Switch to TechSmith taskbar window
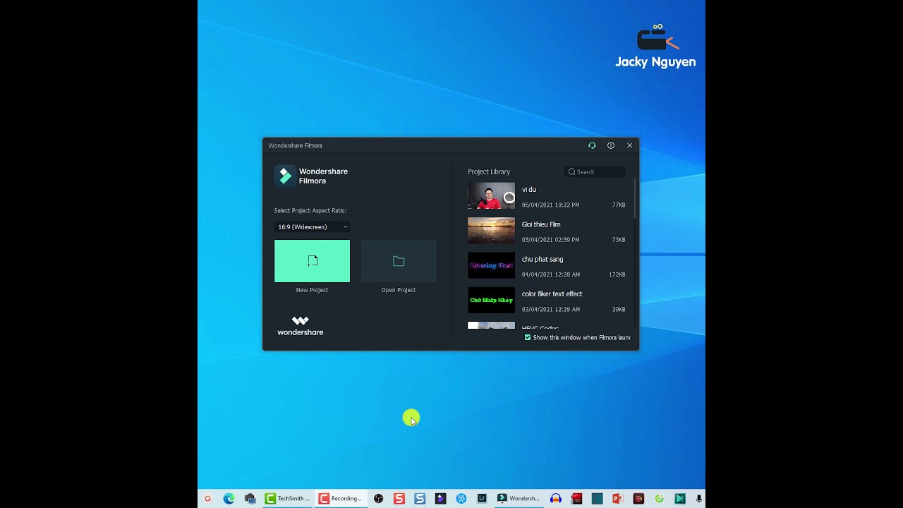 289,498
